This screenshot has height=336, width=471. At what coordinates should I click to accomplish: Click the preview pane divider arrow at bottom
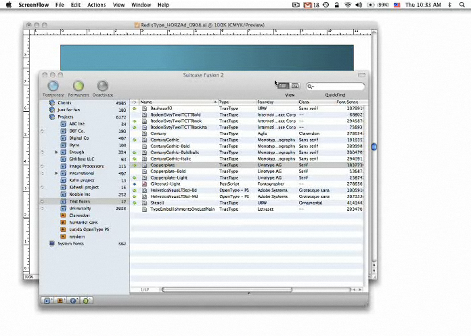click(x=249, y=293)
